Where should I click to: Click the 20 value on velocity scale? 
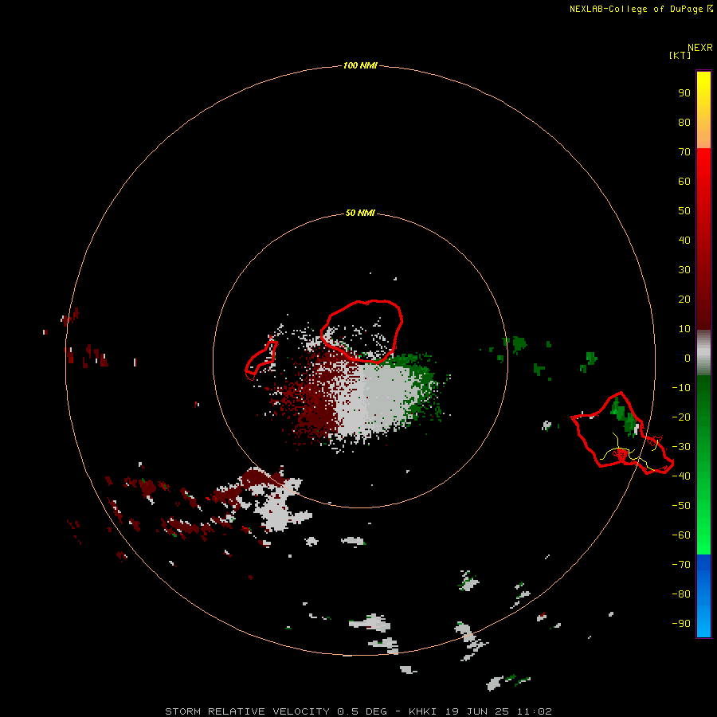point(684,299)
